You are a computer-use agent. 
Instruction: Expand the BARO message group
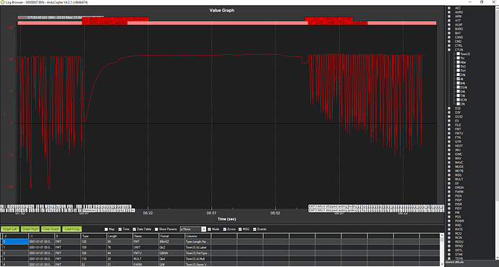click(x=449, y=29)
